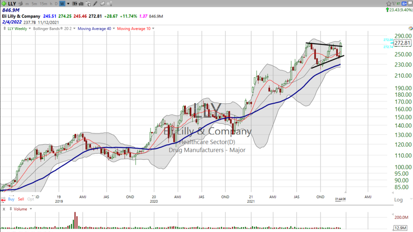The image size is (413, 232).
Task: Close the Volume pane with the x
Action: 4,209
